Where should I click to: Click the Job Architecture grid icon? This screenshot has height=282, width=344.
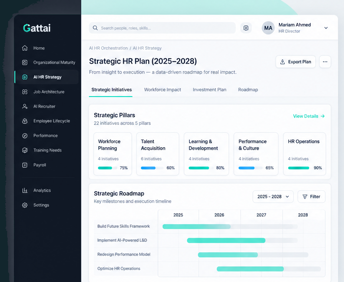[25, 92]
